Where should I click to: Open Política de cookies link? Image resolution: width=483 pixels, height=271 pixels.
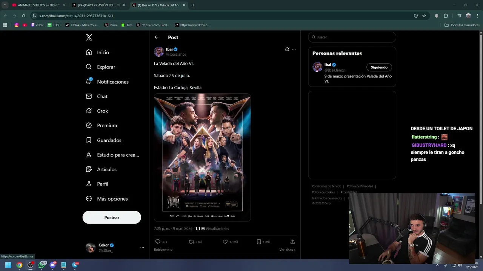(323, 192)
